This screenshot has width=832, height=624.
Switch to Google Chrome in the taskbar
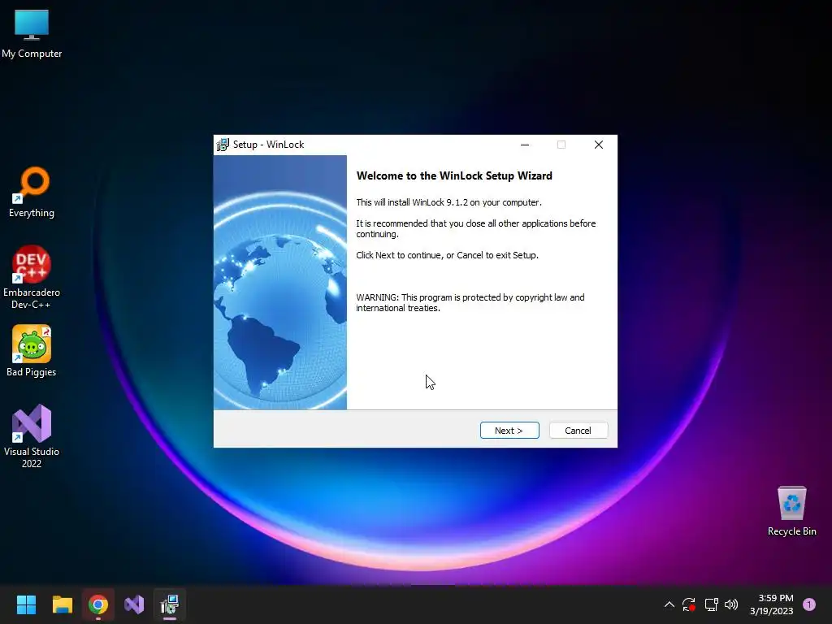tap(98, 604)
